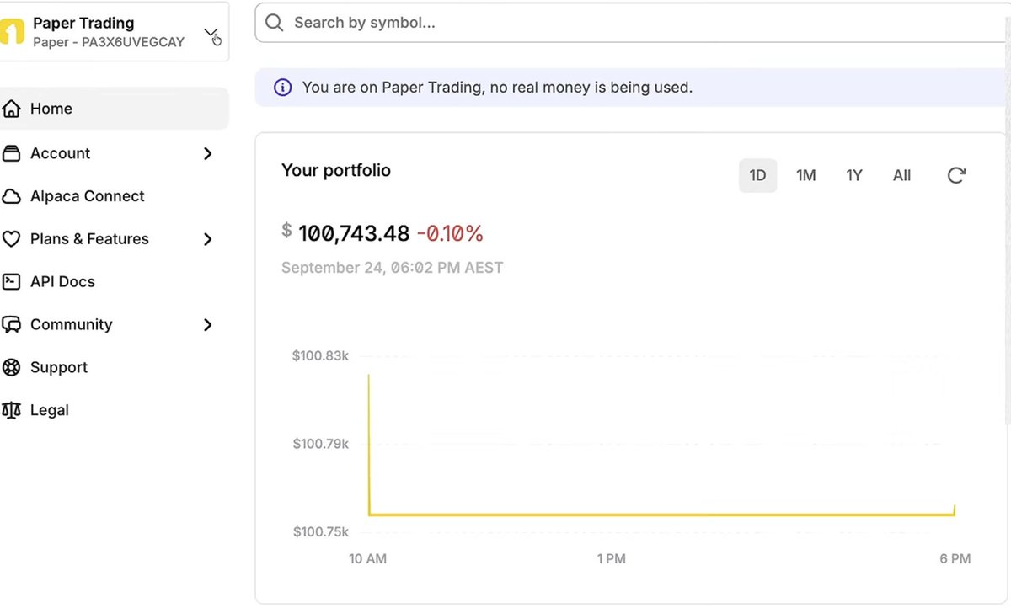Open the Legal section
The image size is (1011, 608).
pyautogui.click(x=50, y=410)
